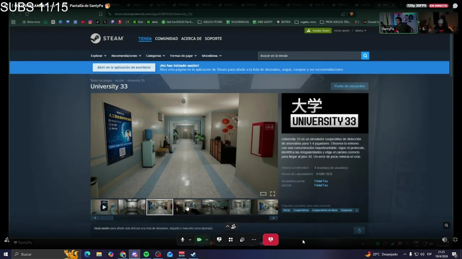Click the Steam logo in the header
The width and height of the screenshot is (462, 259).
[x=107, y=38]
